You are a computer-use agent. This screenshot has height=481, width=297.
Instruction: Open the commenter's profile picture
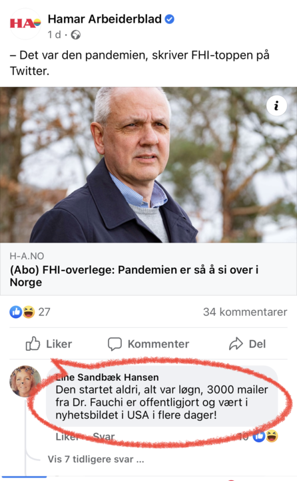25,381
